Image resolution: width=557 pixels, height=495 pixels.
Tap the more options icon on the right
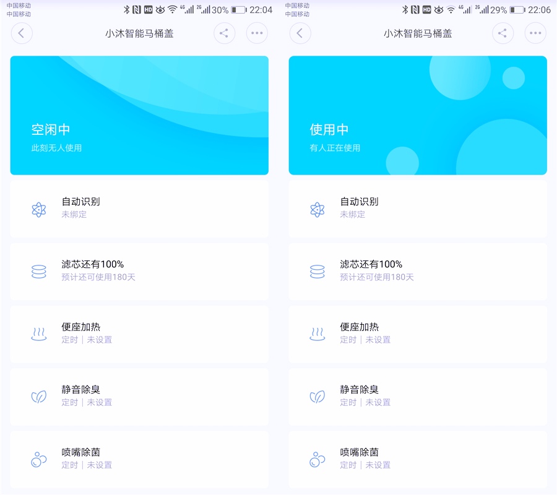(257, 33)
